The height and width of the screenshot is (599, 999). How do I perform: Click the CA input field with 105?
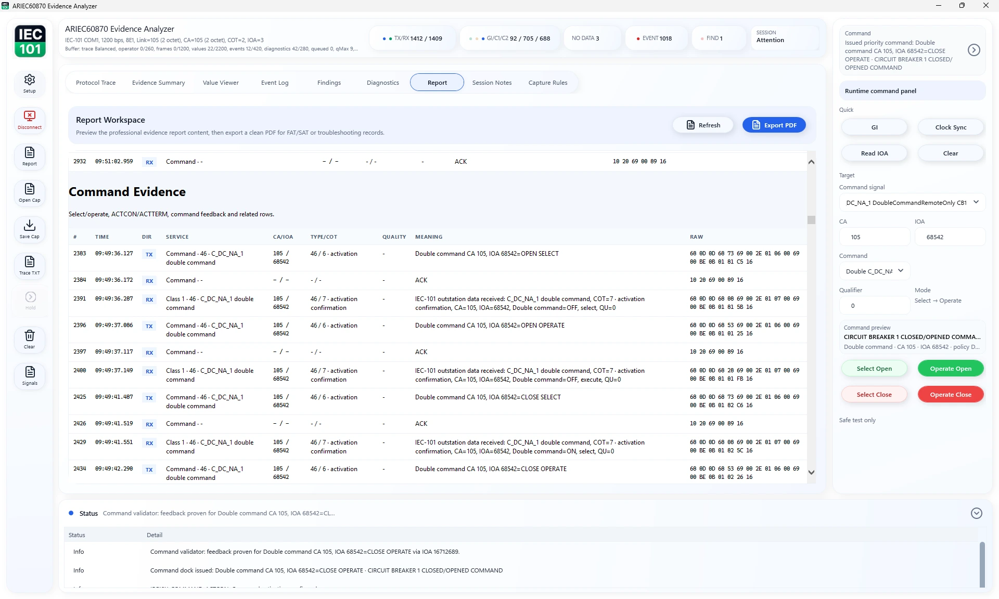pos(875,237)
